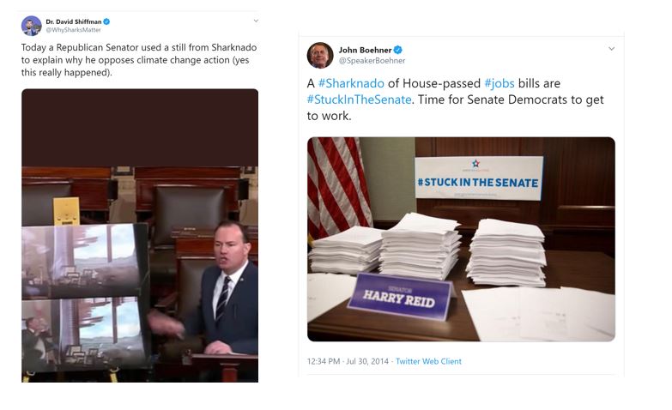
Task: Click the @SpeakerBoehner handle
Action: [x=372, y=60]
